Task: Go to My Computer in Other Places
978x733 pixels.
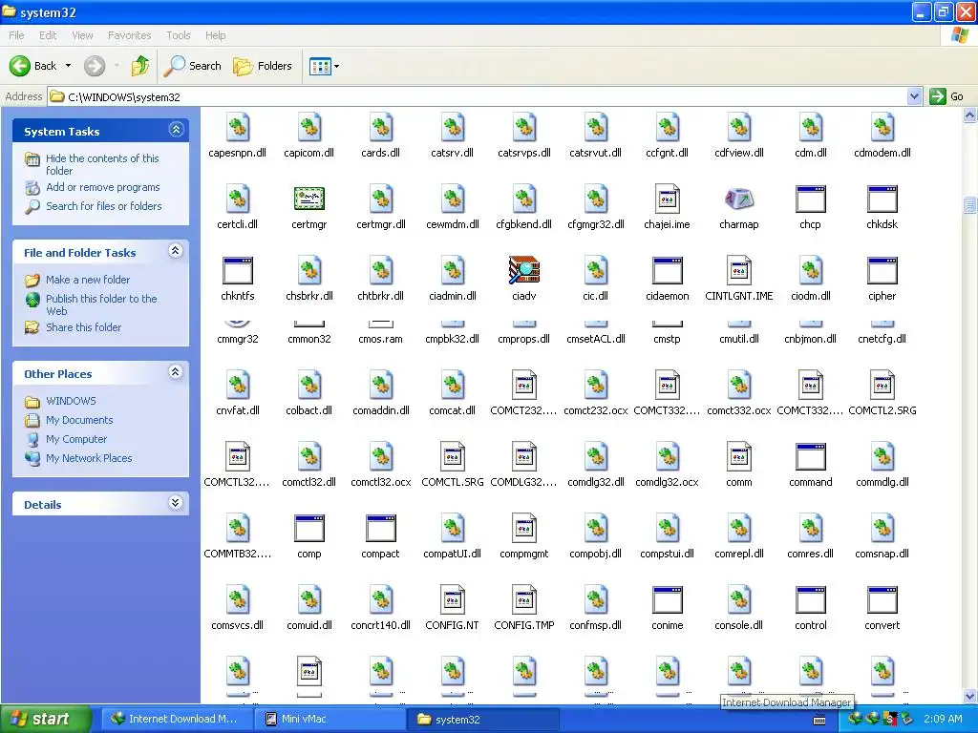Action: point(76,439)
